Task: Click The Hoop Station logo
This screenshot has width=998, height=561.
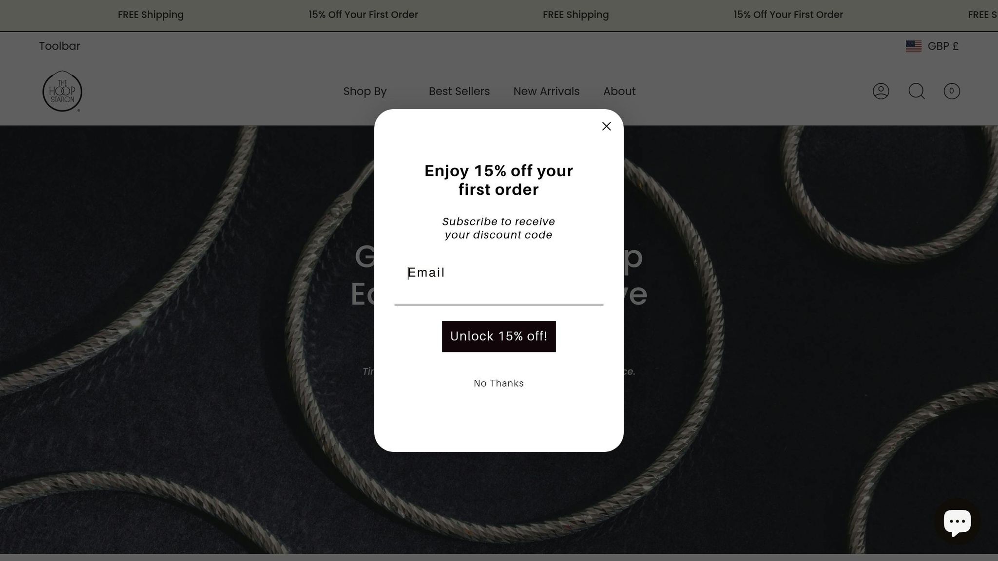Action: coord(62,91)
